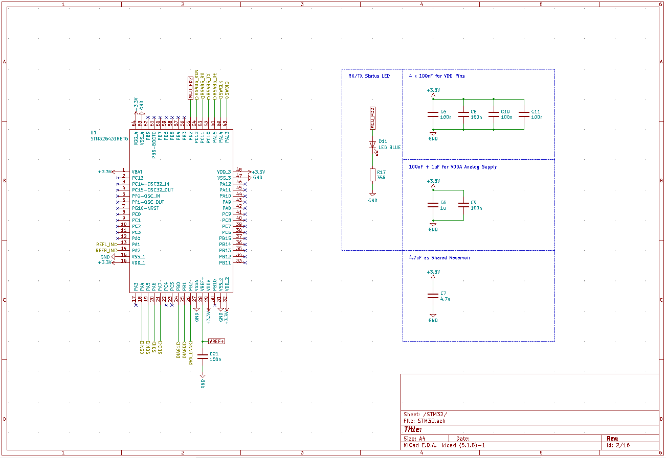This screenshot has width=666, height=458.
Task: Click the PC15-OSC32_OUT pin name
Action: coord(152,190)
